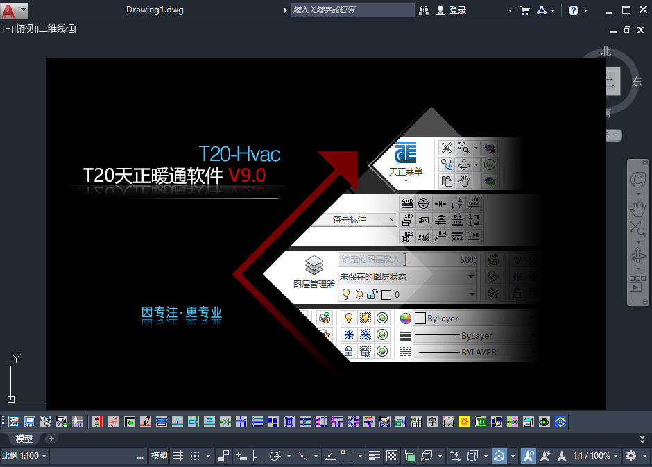Toggle lineweight display in status bar
This screenshot has height=467, width=652.
pyautogui.click(x=375, y=456)
